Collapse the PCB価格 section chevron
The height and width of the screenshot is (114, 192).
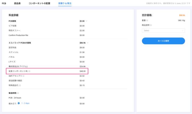coord(87,21)
